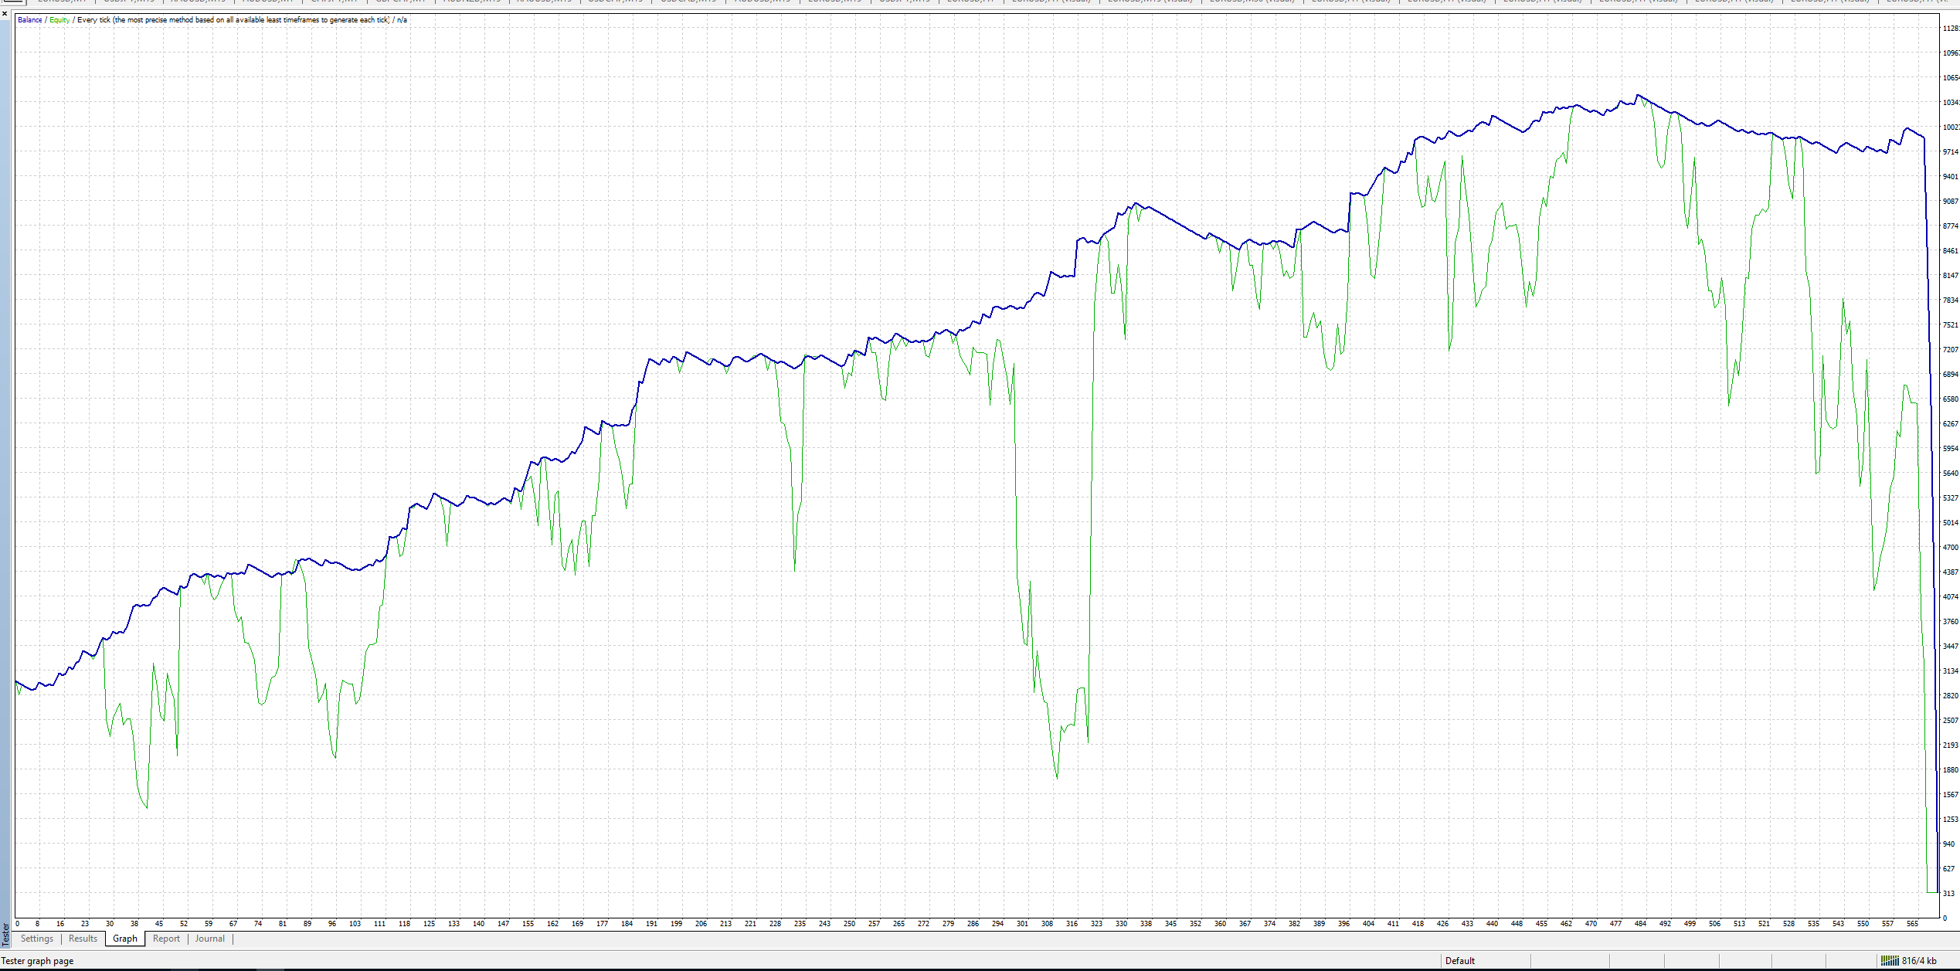This screenshot has width=1960, height=971.
Task: Select the Graph tab
Action: (x=124, y=939)
